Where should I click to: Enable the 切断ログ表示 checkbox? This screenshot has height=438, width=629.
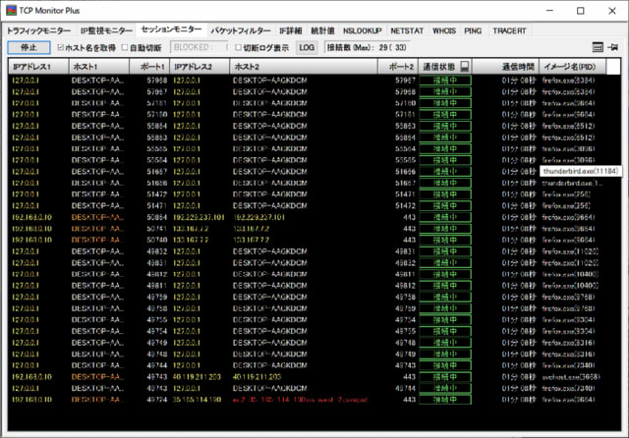[239, 47]
